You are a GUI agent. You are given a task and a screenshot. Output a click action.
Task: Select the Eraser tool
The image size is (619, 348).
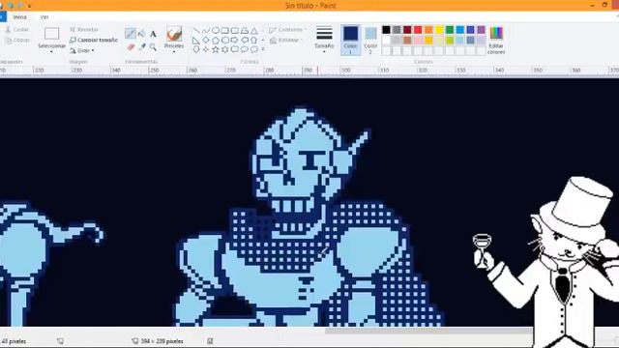[x=131, y=47]
